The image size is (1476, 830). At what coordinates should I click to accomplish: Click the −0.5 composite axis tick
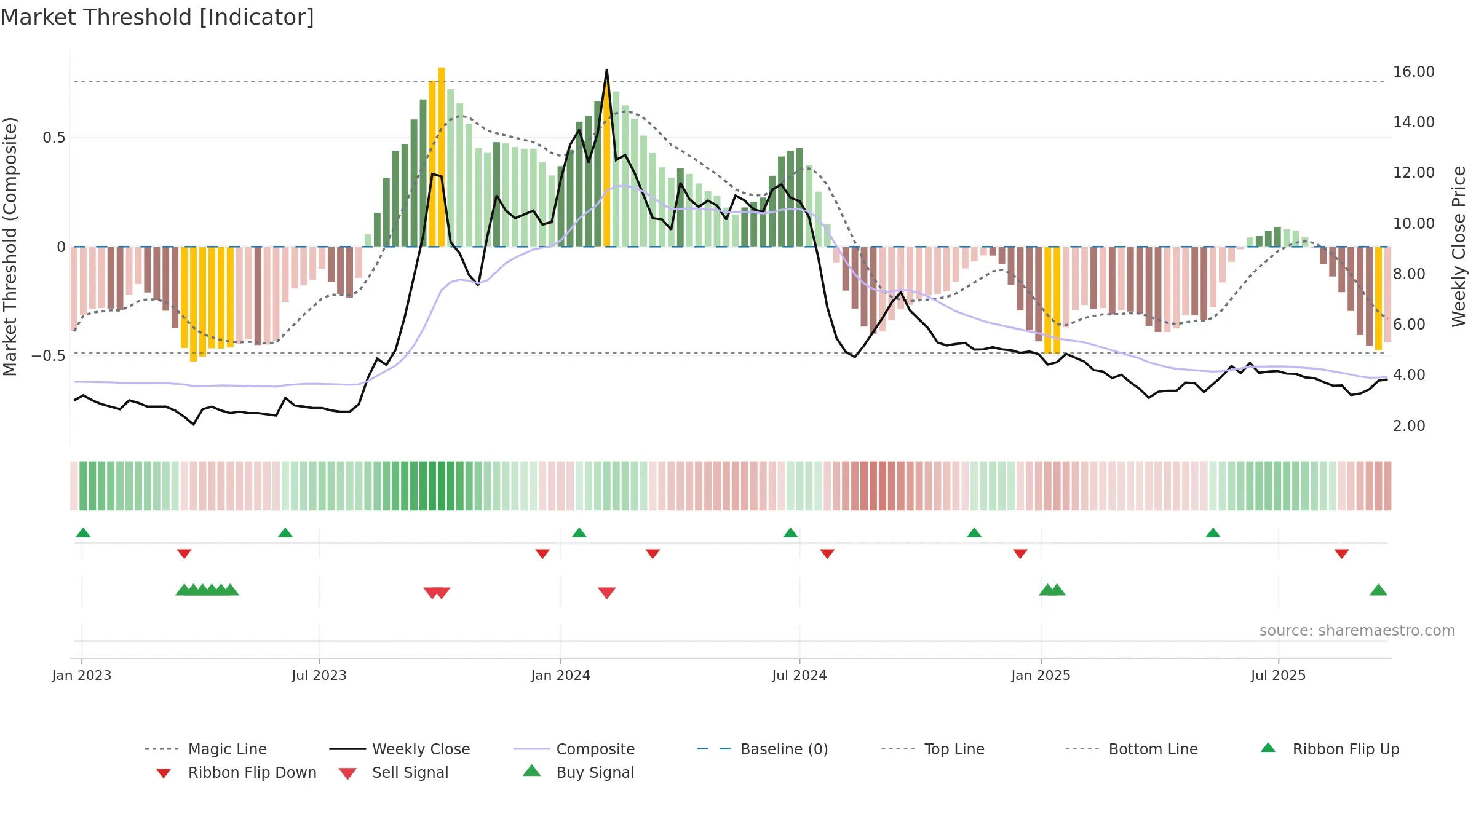49,356
